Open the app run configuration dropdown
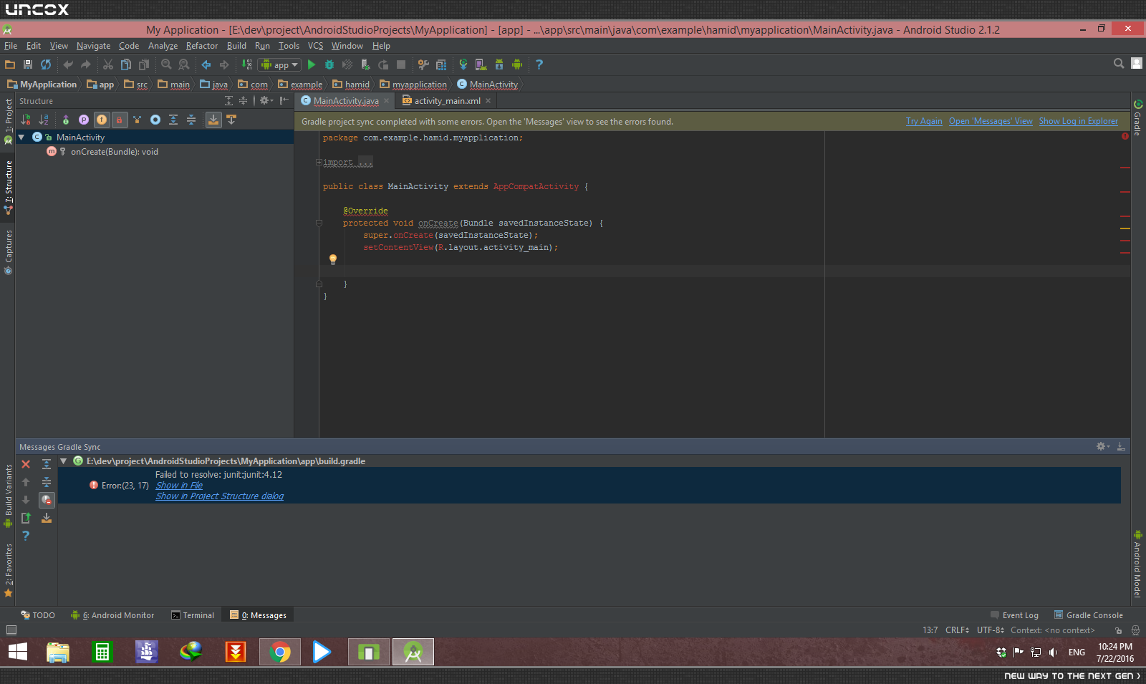This screenshot has height=684, width=1146. 279,64
